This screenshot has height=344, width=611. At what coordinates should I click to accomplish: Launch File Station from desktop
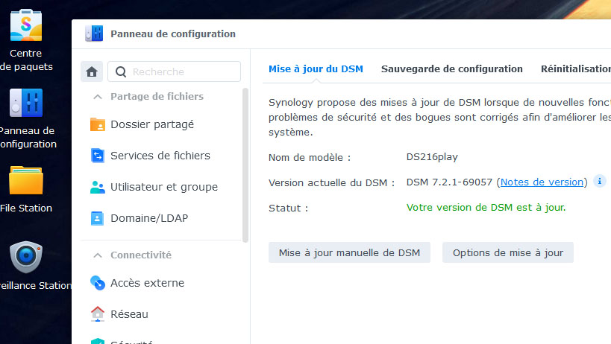pos(25,180)
